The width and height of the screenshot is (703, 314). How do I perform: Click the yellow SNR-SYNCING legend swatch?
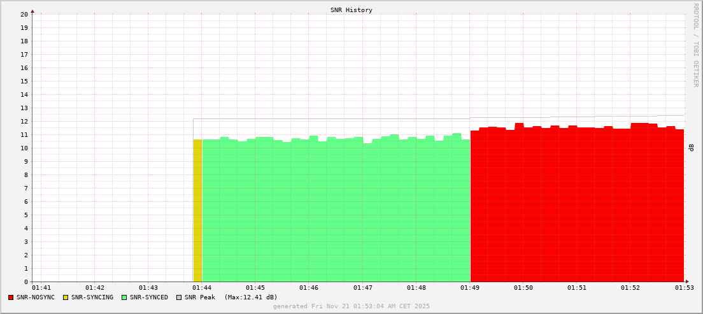click(x=65, y=297)
